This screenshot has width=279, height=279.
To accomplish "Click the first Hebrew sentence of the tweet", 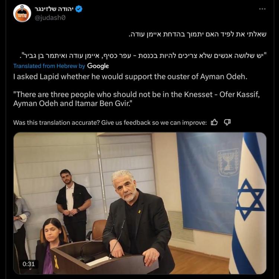I will (x=197, y=34).
